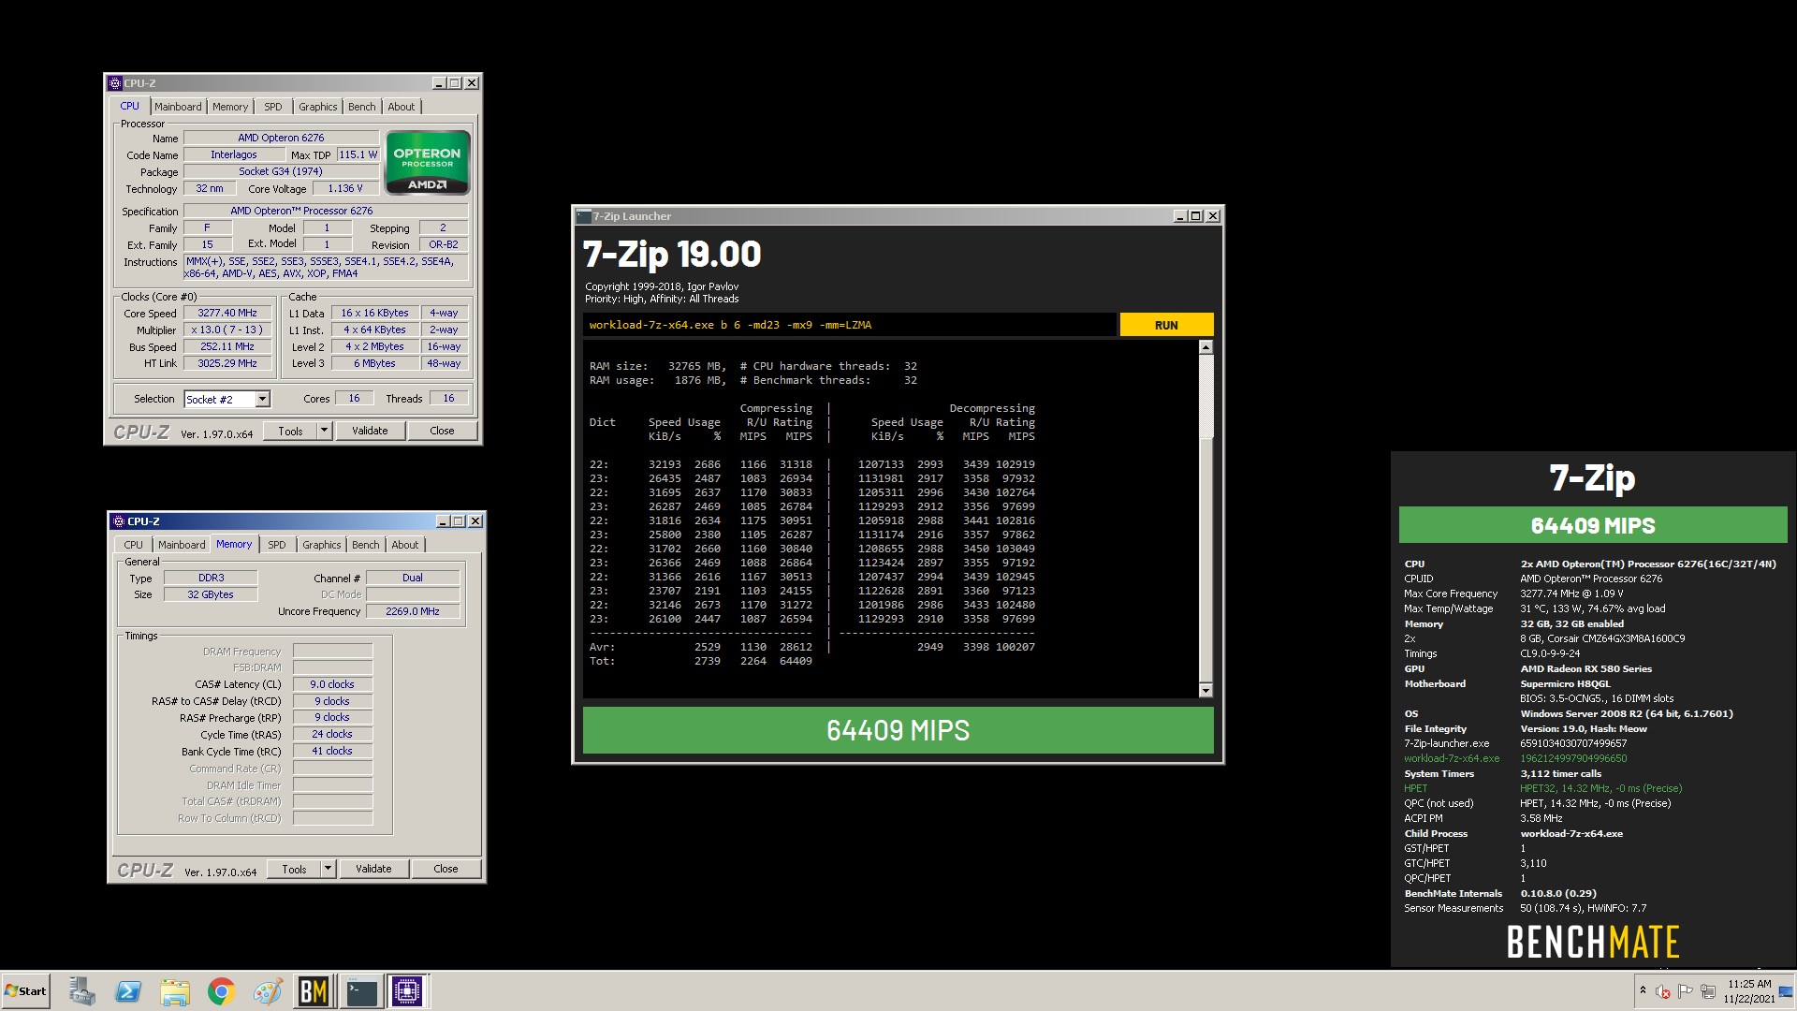Click the 'Supermicro H8QGL' motherboard text
The height and width of the screenshot is (1011, 1797).
click(x=1565, y=683)
